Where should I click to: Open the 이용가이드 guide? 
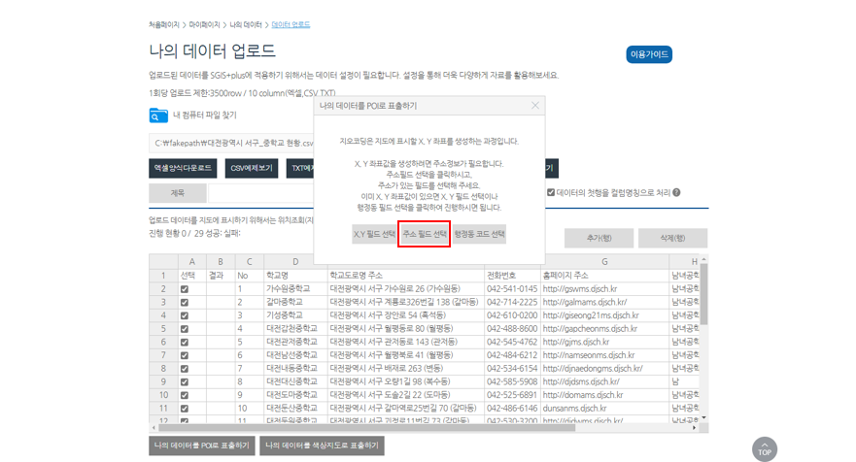(x=649, y=54)
